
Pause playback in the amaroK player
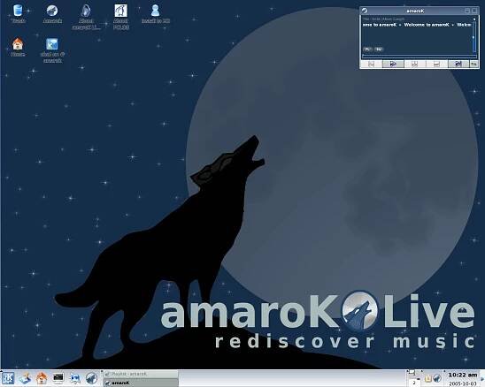(x=415, y=64)
